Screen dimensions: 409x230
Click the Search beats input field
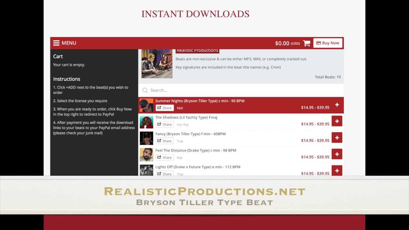(x=241, y=90)
